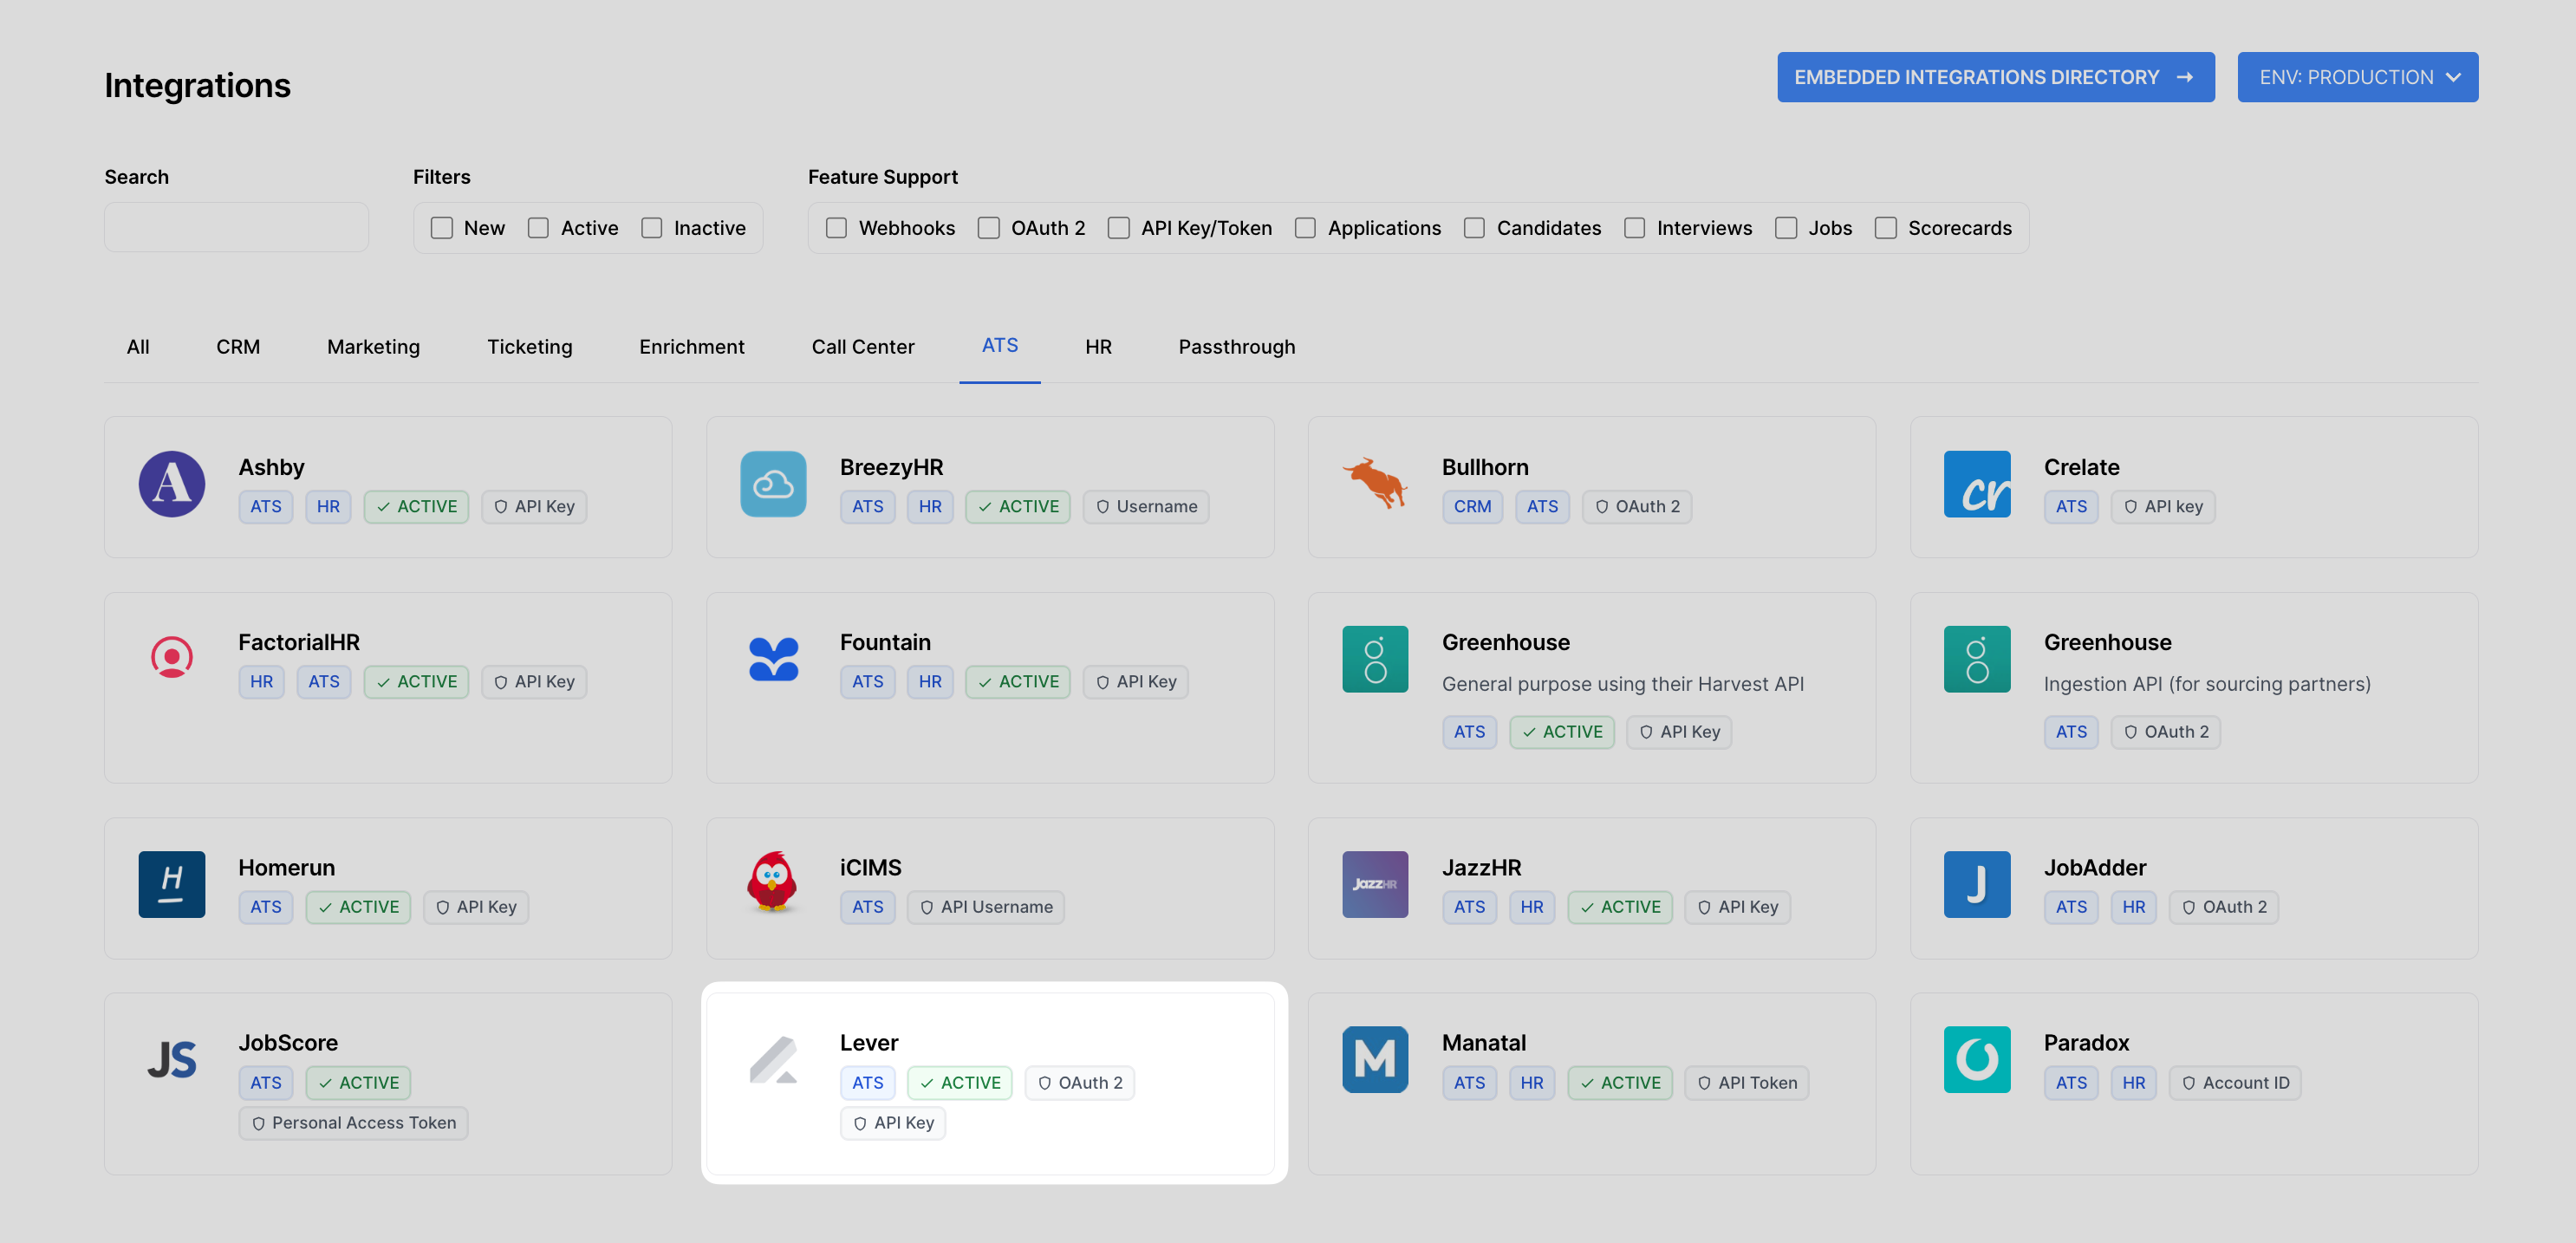Click the Paradox teal logo icon
This screenshot has width=2576, height=1243.
pyautogui.click(x=1976, y=1059)
